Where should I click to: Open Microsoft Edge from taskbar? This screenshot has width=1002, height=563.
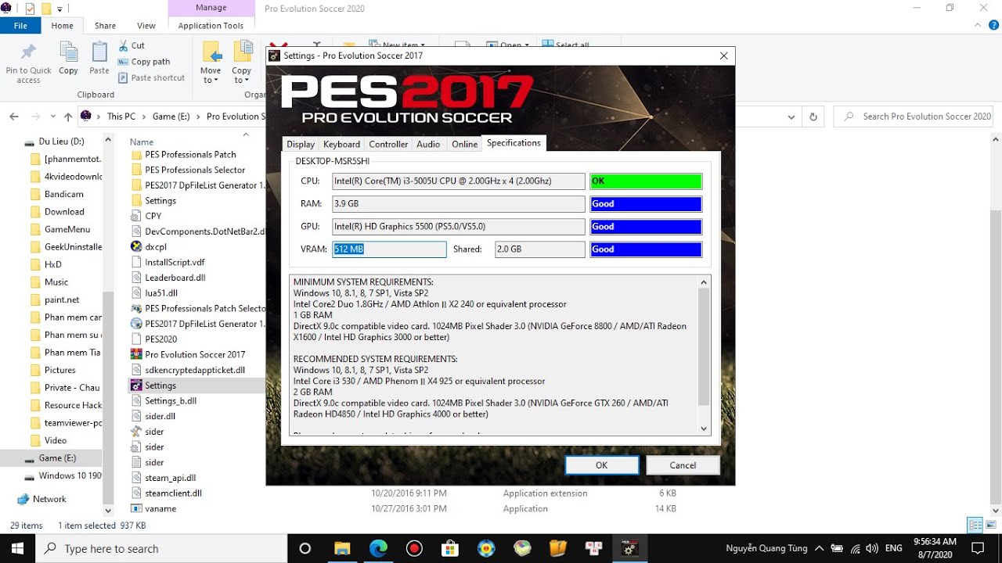378,549
